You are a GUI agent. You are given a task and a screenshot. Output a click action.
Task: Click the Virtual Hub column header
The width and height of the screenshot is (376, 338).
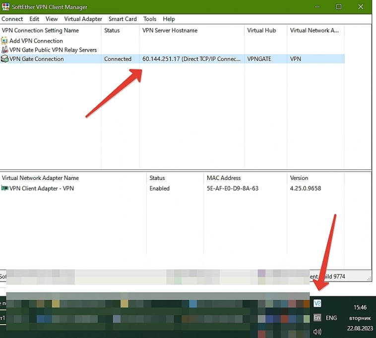[x=261, y=30]
